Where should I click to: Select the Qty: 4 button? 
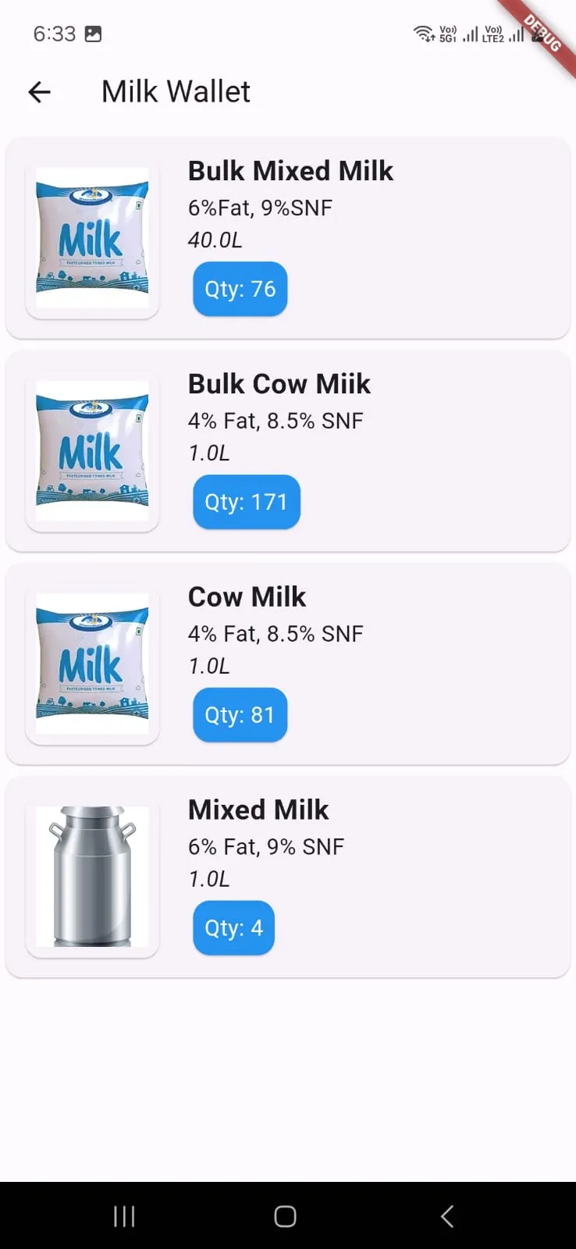click(x=234, y=928)
